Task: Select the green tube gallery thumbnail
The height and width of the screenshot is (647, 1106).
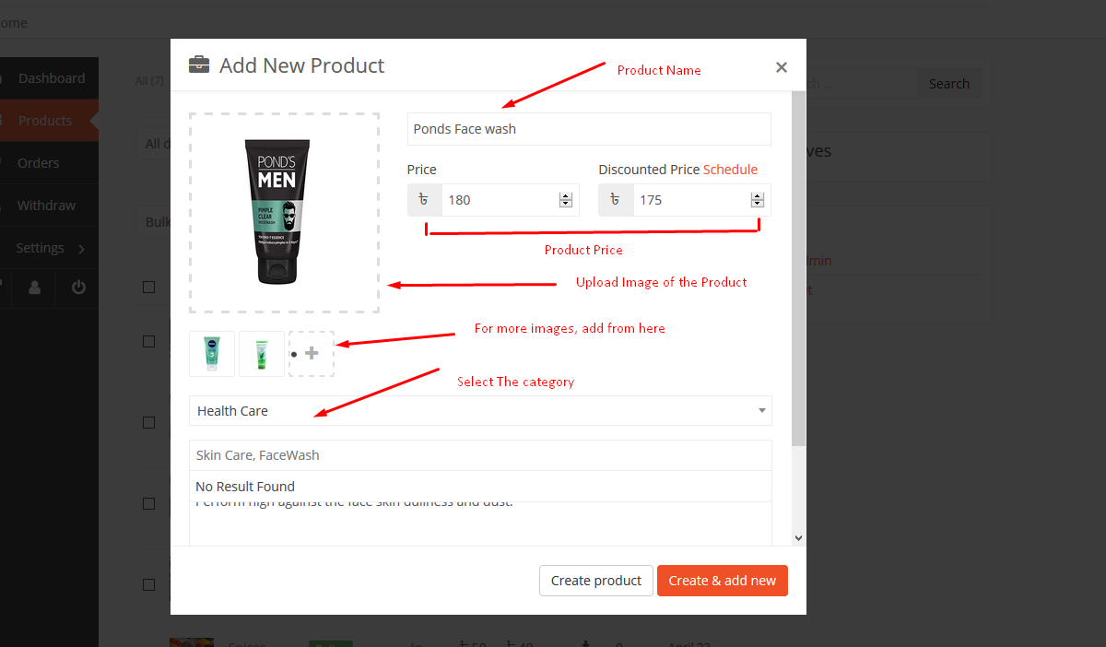Action: coord(262,354)
